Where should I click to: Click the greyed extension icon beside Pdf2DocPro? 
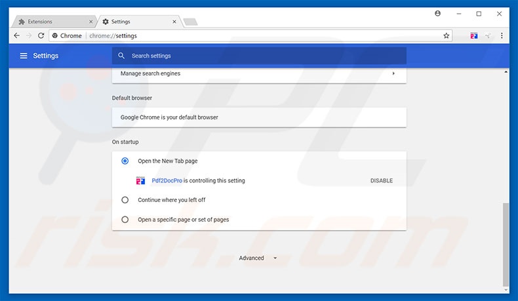click(488, 35)
